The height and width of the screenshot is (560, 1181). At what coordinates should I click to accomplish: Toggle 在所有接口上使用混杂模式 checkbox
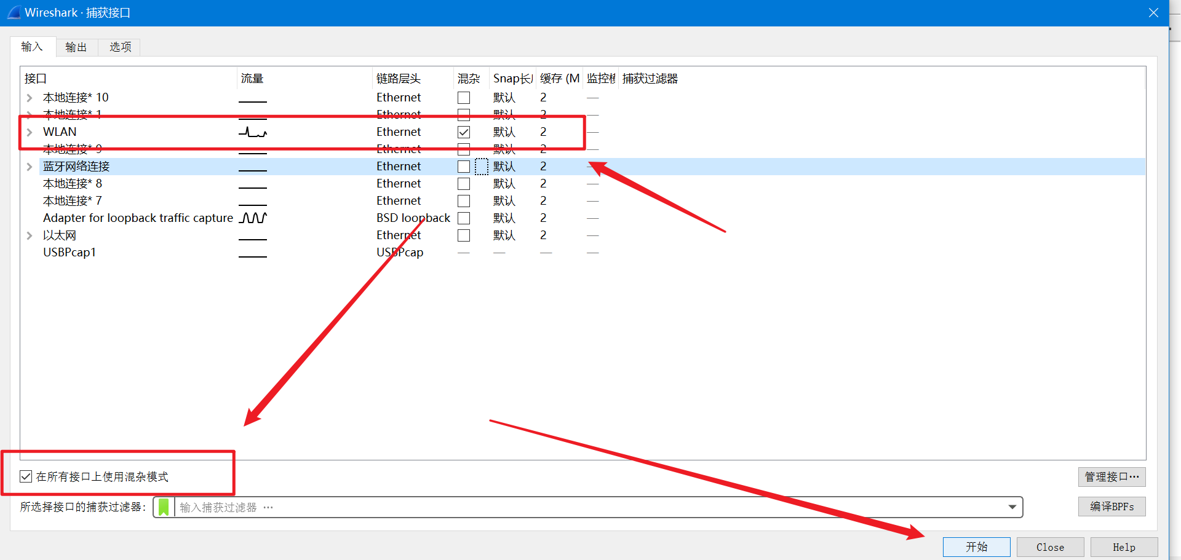pyautogui.click(x=26, y=476)
